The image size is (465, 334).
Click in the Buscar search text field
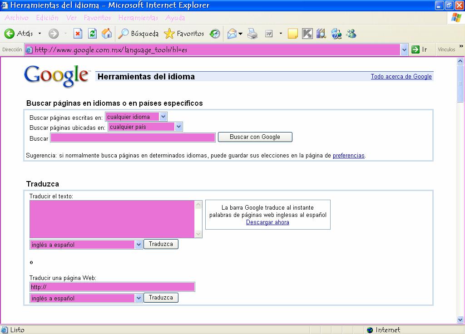pyautogui.click(x=133, y=138)
